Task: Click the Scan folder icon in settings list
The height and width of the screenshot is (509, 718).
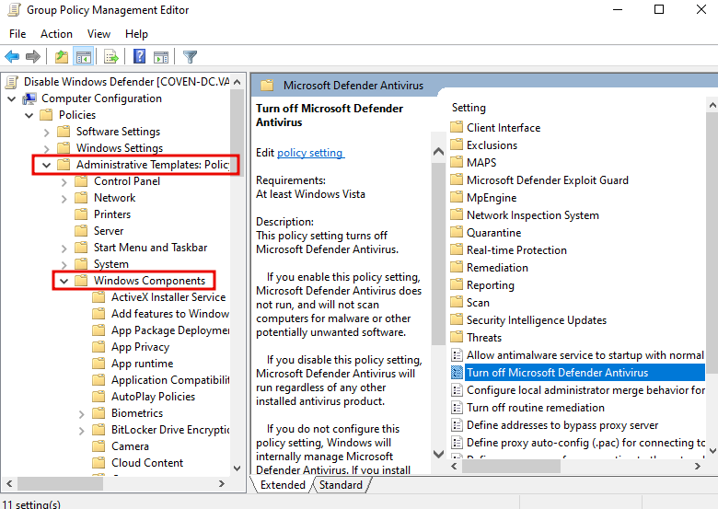Action: 457,302
